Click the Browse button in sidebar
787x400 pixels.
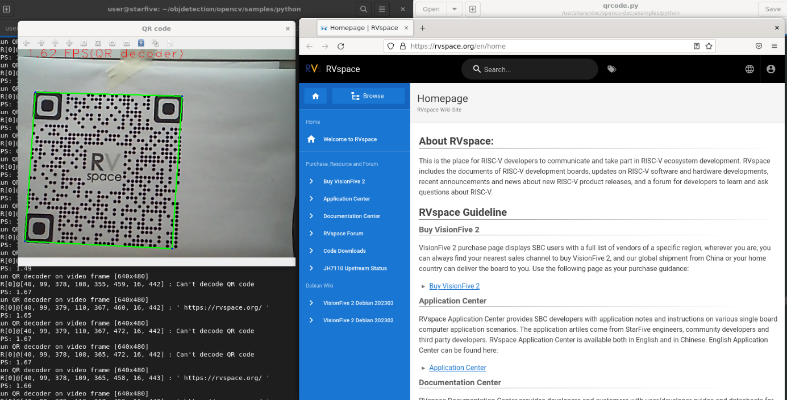[368, 96]
